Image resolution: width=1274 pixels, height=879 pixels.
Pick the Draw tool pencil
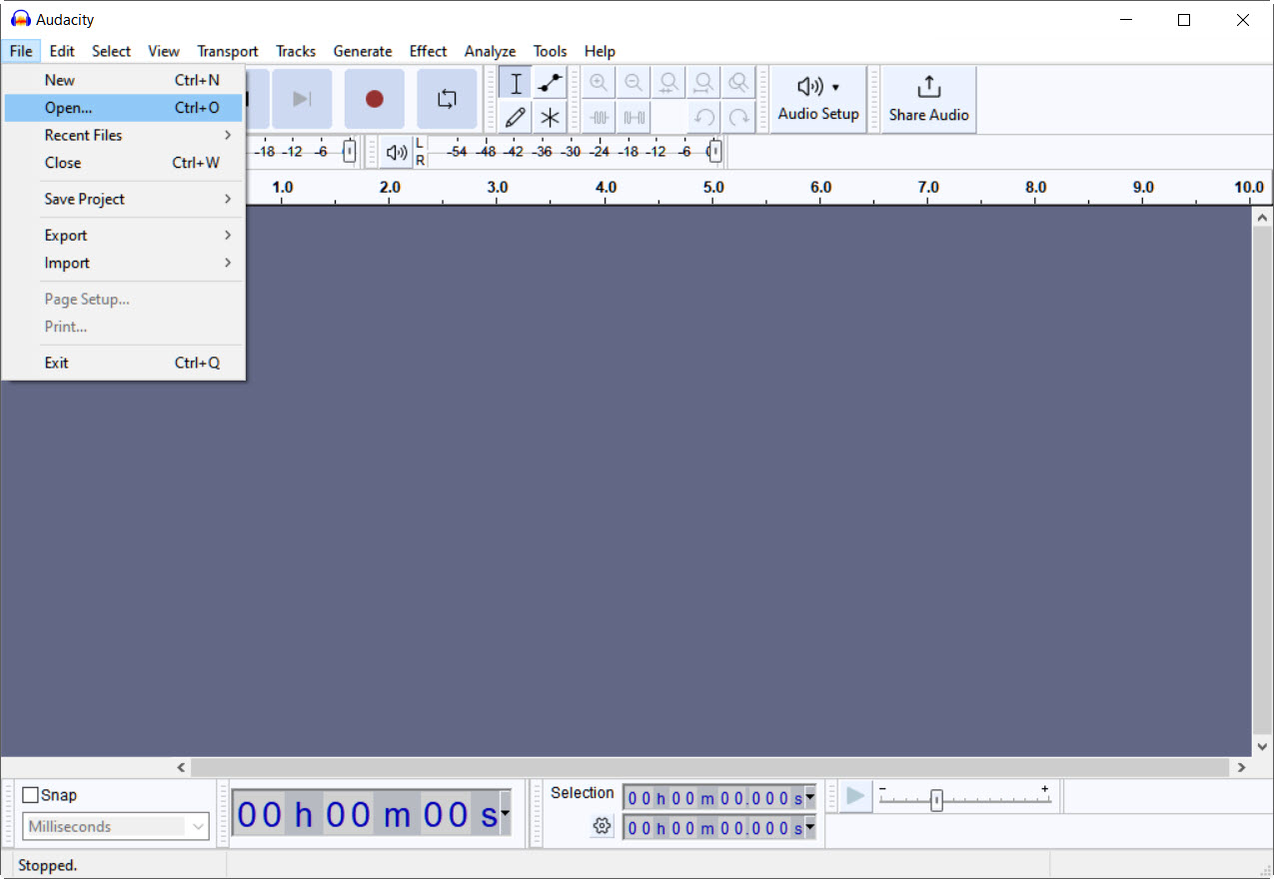[x=516, y=117]
